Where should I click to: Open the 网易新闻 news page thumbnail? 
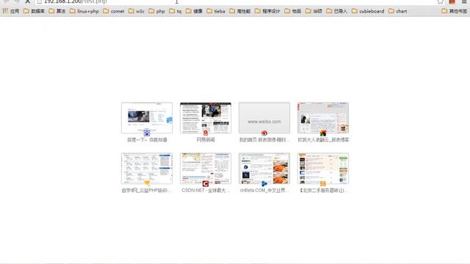tap(206, 117)
